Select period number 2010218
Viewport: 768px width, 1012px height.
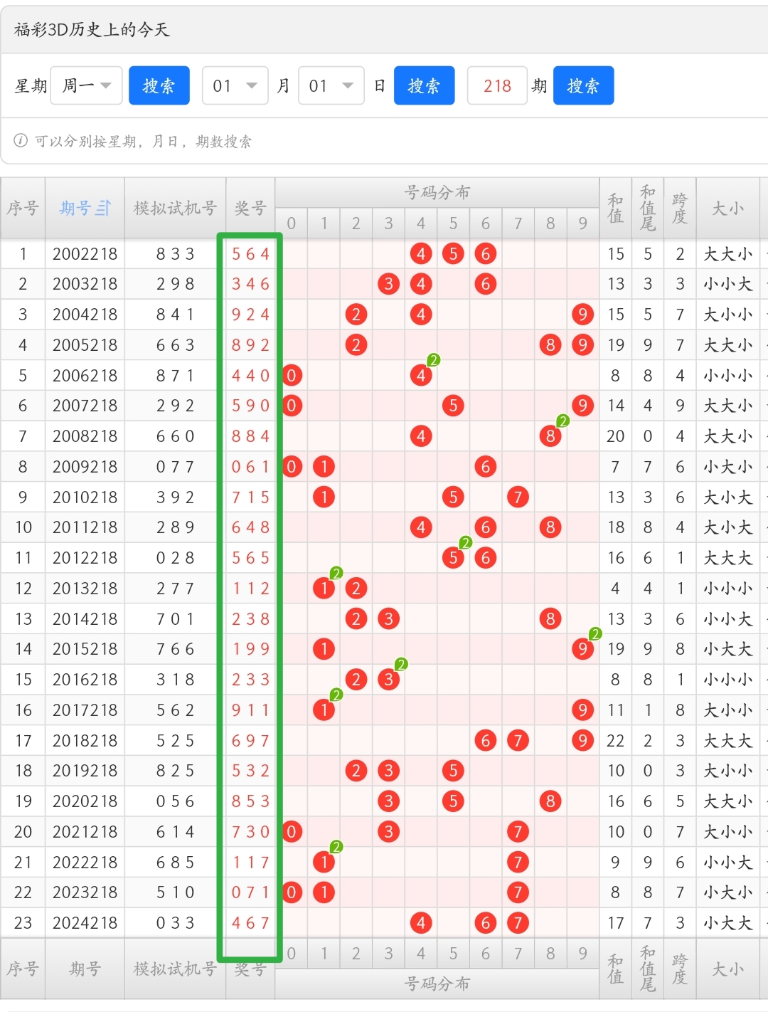click(85, 497)
